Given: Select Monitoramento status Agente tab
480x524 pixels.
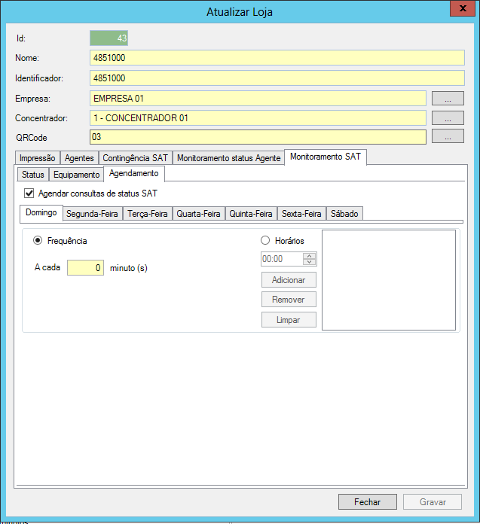Looking at the screenshot, I should 228,158.
